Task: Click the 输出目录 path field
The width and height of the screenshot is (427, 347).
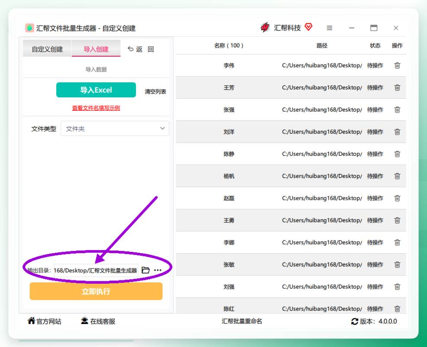Action: [96, 270]
